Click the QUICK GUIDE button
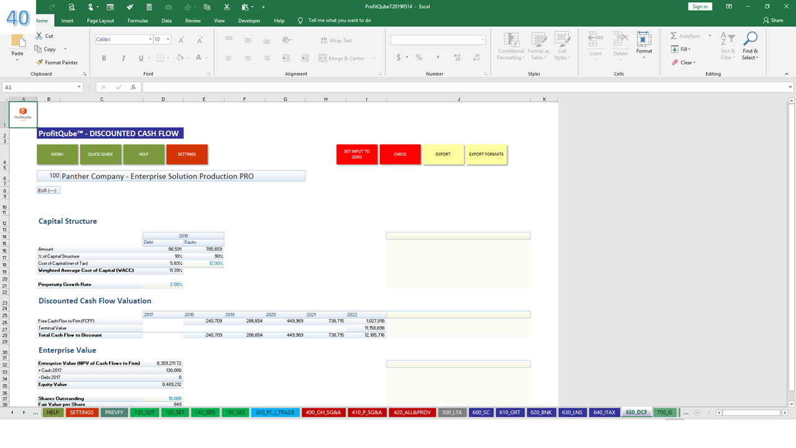The height and width of the screenshot is (448, 796). coord(100,154)
